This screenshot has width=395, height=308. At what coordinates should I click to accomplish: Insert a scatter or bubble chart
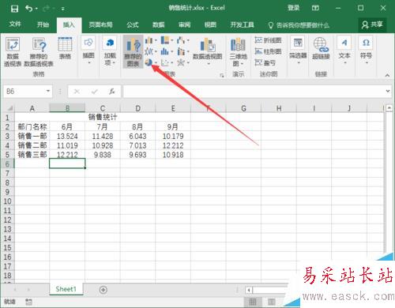pyautogui.click(x=165, y=62)
